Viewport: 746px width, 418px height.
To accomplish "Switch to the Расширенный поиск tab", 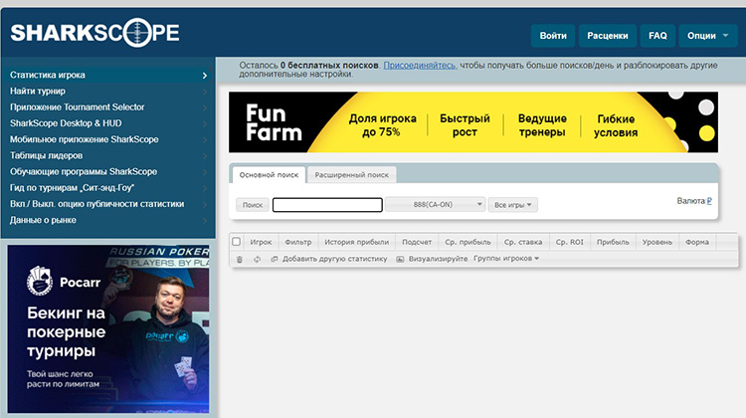I will point(351,175).
